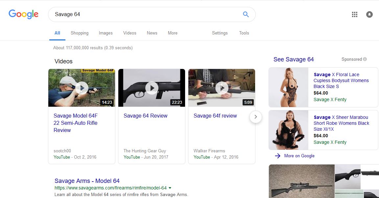This screenshot has height=198, width=379.
Task: Click the Sponsored label
Action: [x=352, y=59]
